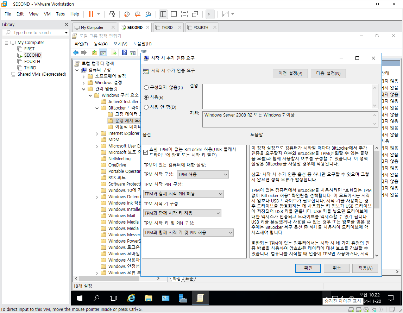Viewport: 403px width, 313px height.
Task: Open the snapshot manager
Action: (x=148, y=14)
